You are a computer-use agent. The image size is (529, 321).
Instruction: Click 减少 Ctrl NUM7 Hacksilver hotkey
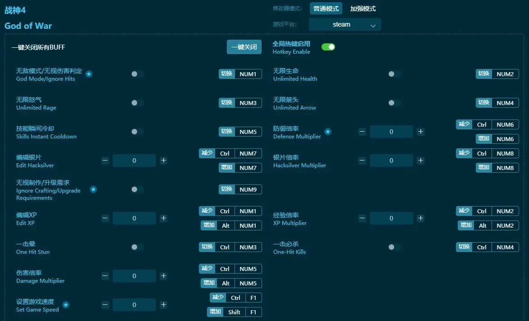(230, 153)
